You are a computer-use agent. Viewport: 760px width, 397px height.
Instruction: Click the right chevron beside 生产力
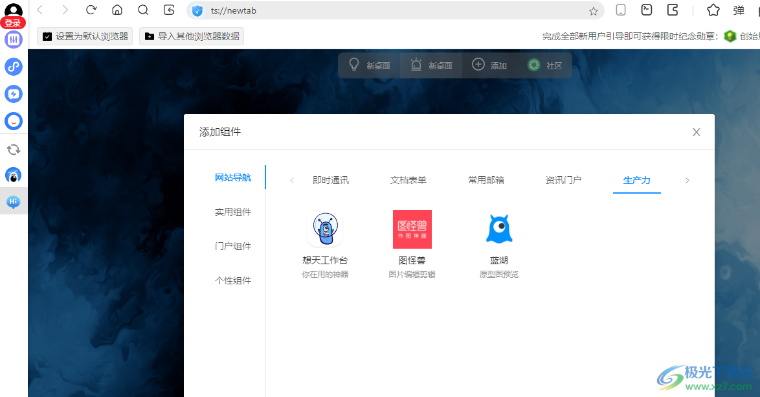(x=687, y=179)
